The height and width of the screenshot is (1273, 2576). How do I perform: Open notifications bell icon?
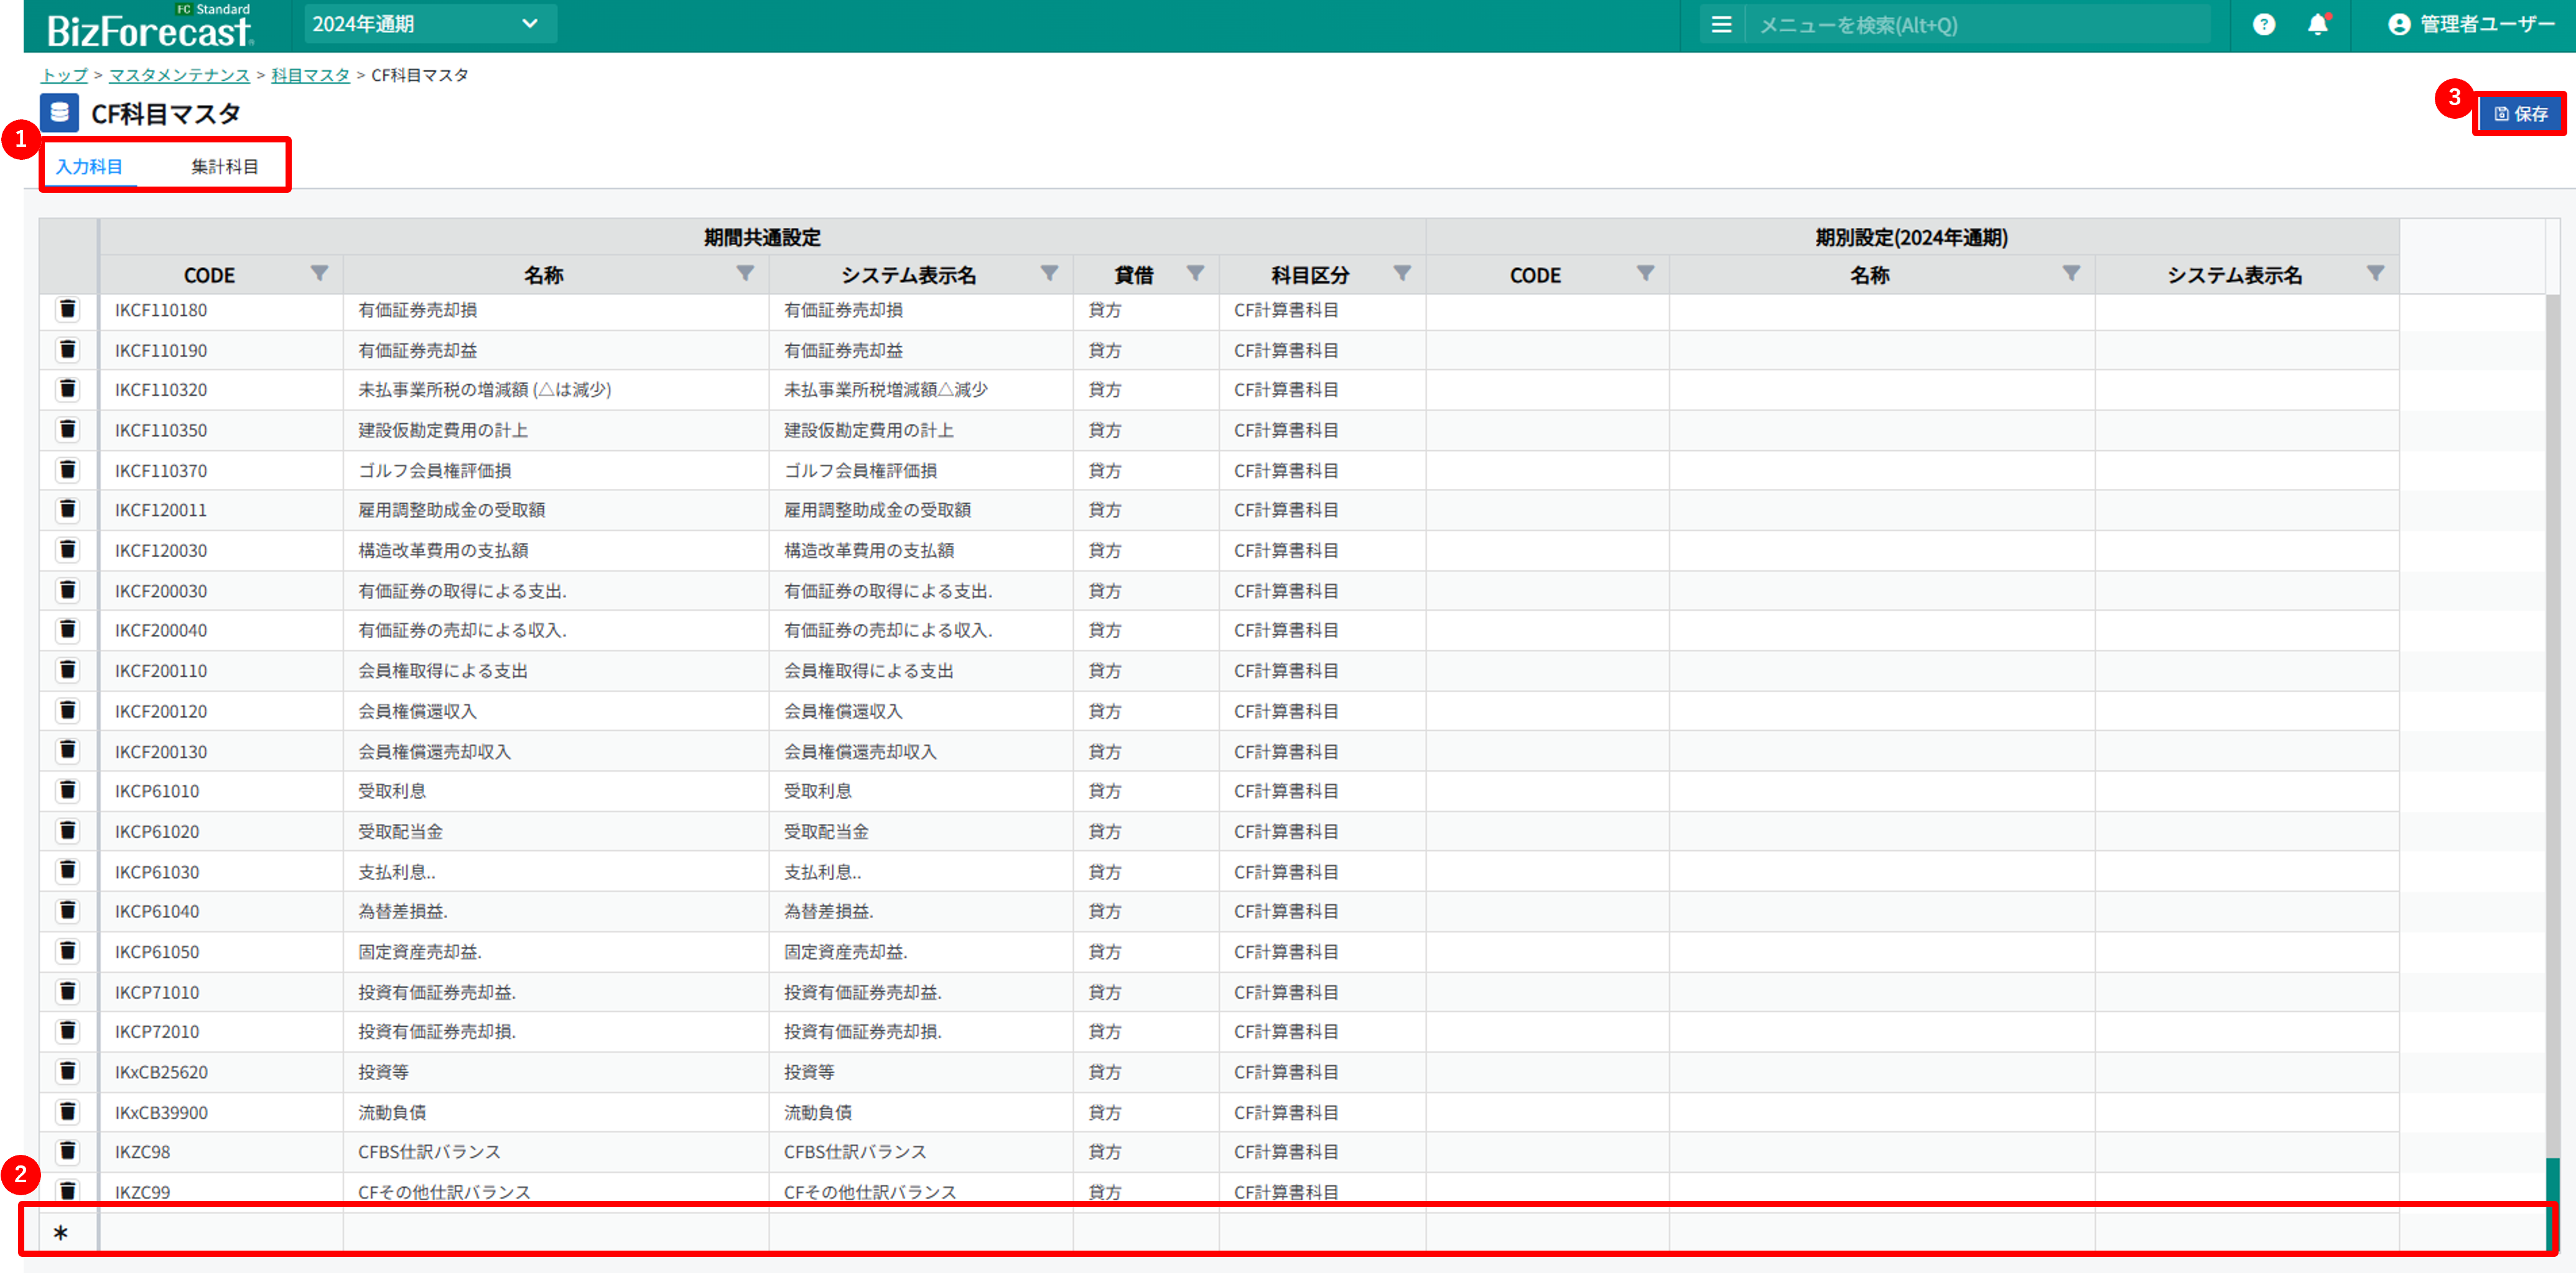click(2317, 25)
